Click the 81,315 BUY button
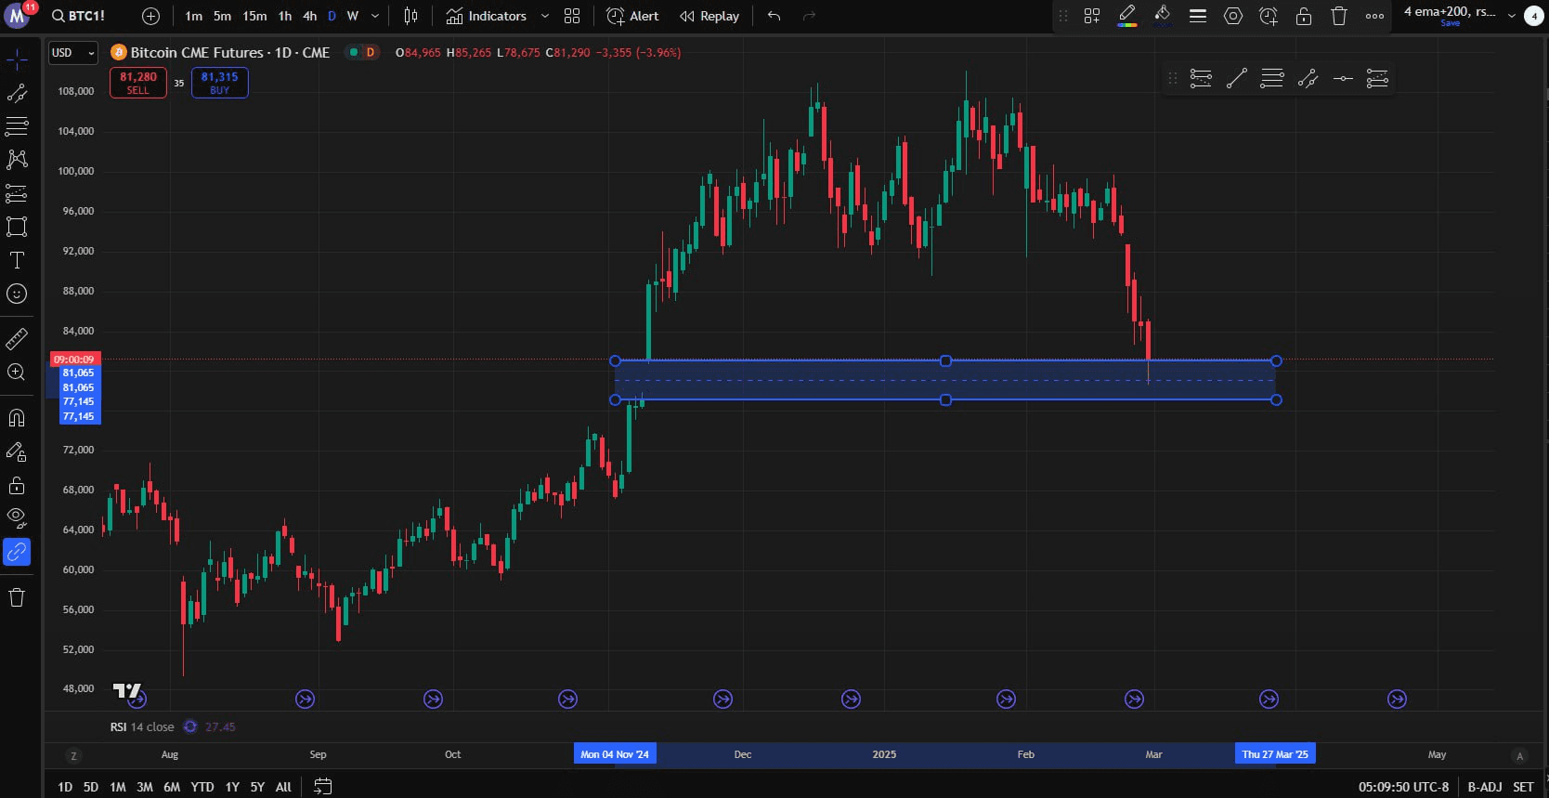This screenshot has width=1549, height=798. point(219,83)
